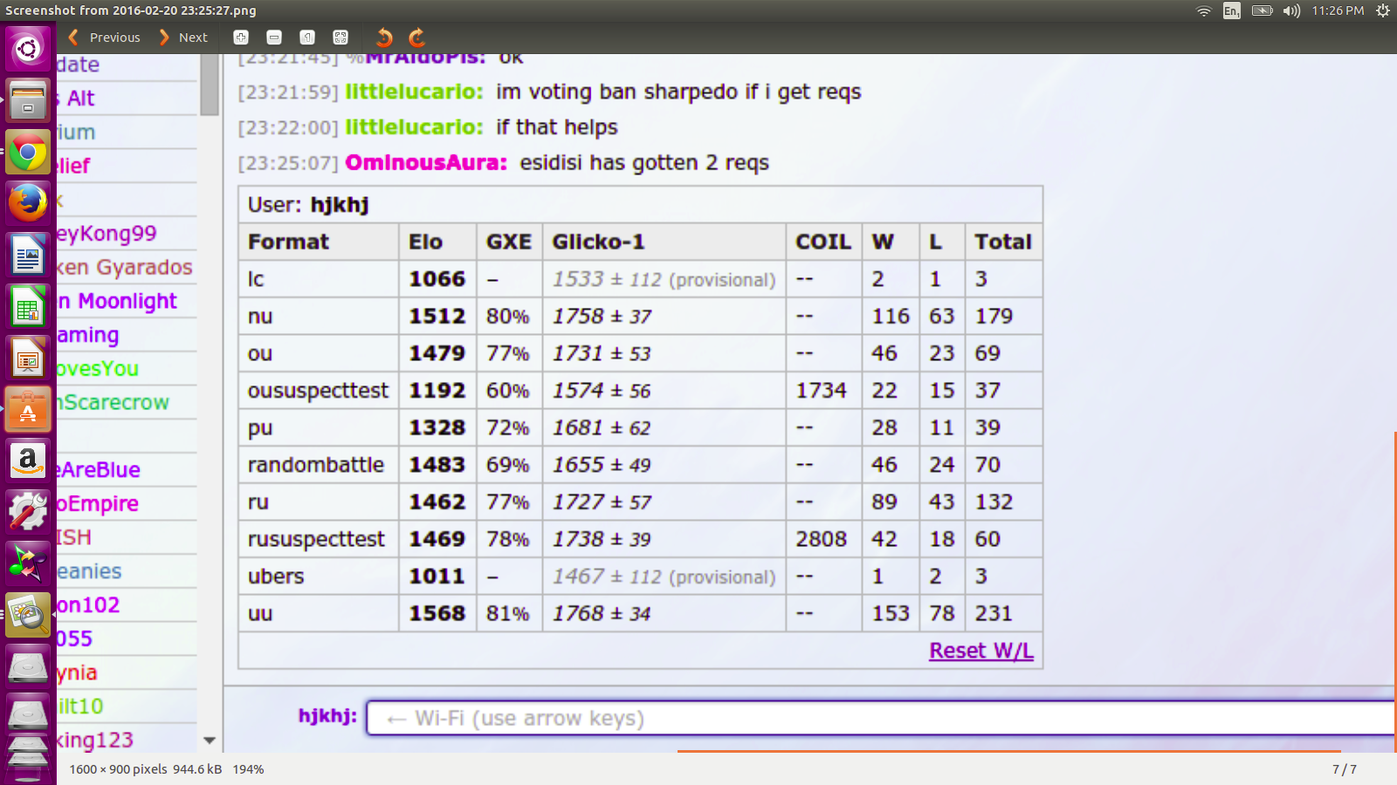Open the battery status indicator

[x=1262, y=10]
